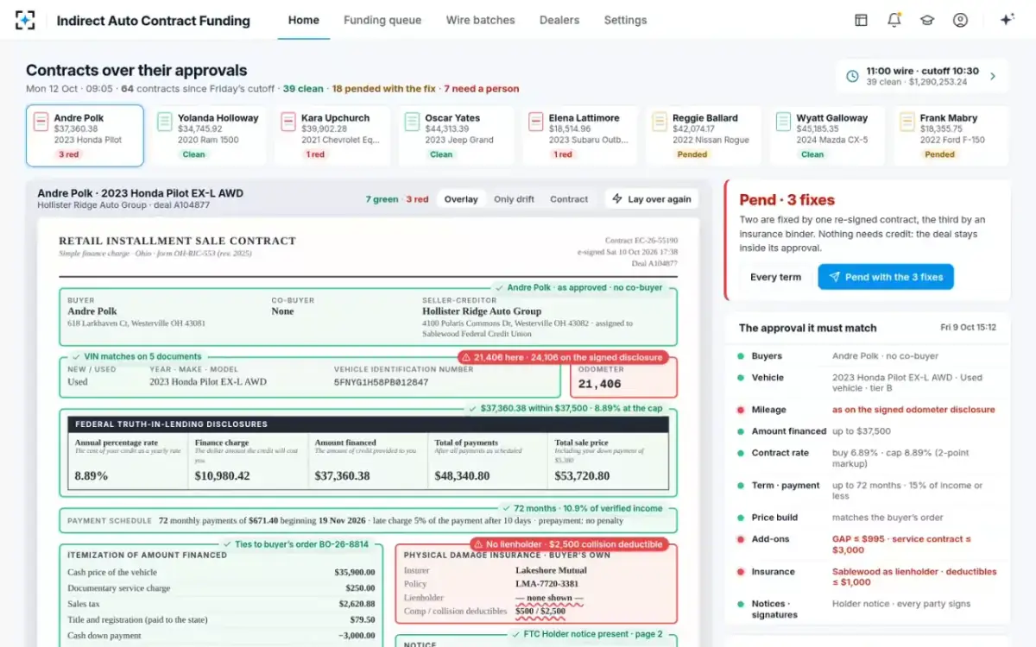
Task: Click Kara Upchurch document icon
Action: pyautogui.click(x=288, y=122)
